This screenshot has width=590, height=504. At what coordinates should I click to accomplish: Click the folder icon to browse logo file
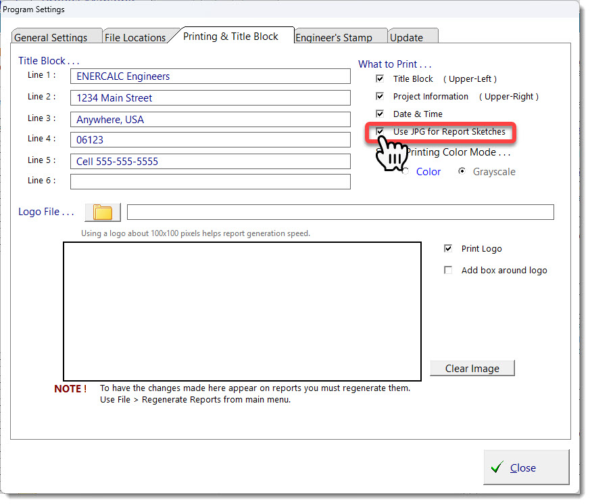[x=103, y=212]
